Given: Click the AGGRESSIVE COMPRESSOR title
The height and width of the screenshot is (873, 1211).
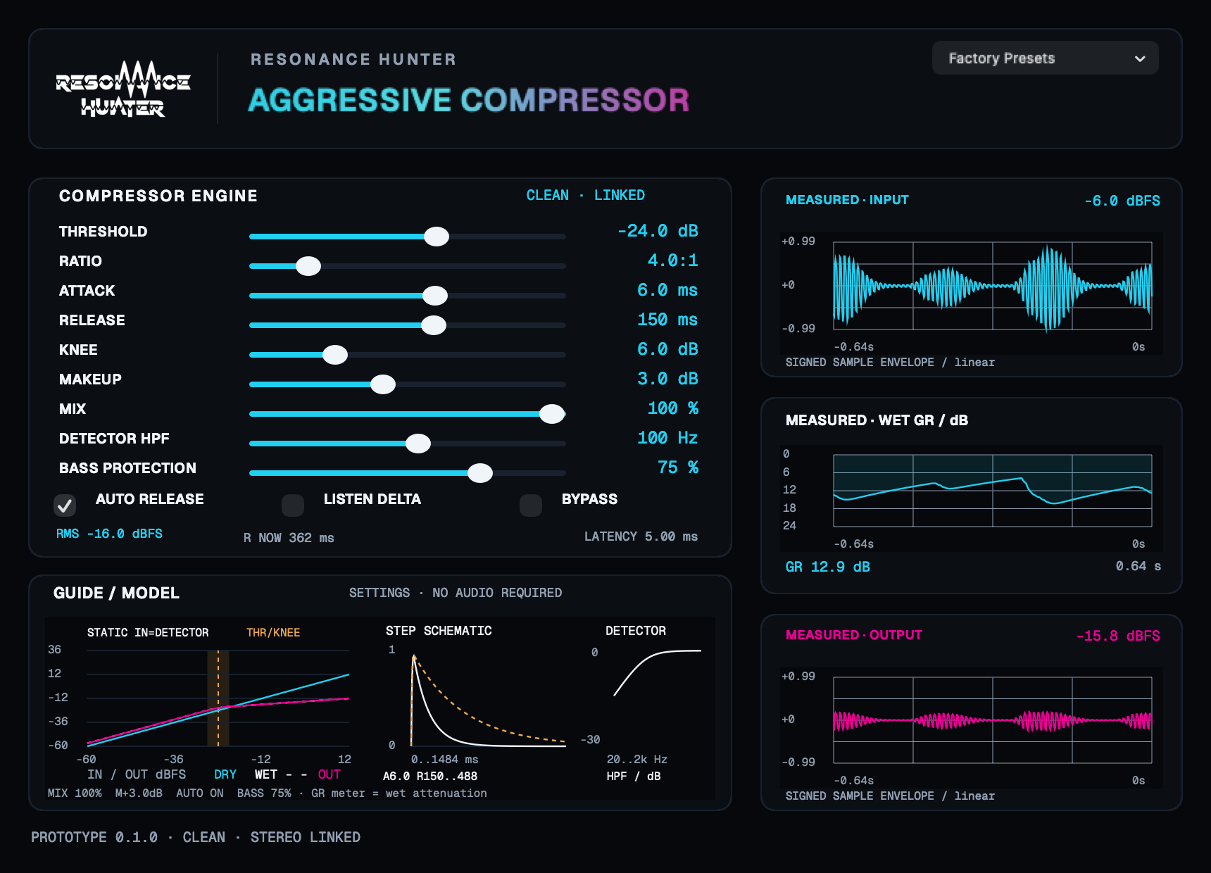Looking at the screenshot, I should [x=469, y=100].
